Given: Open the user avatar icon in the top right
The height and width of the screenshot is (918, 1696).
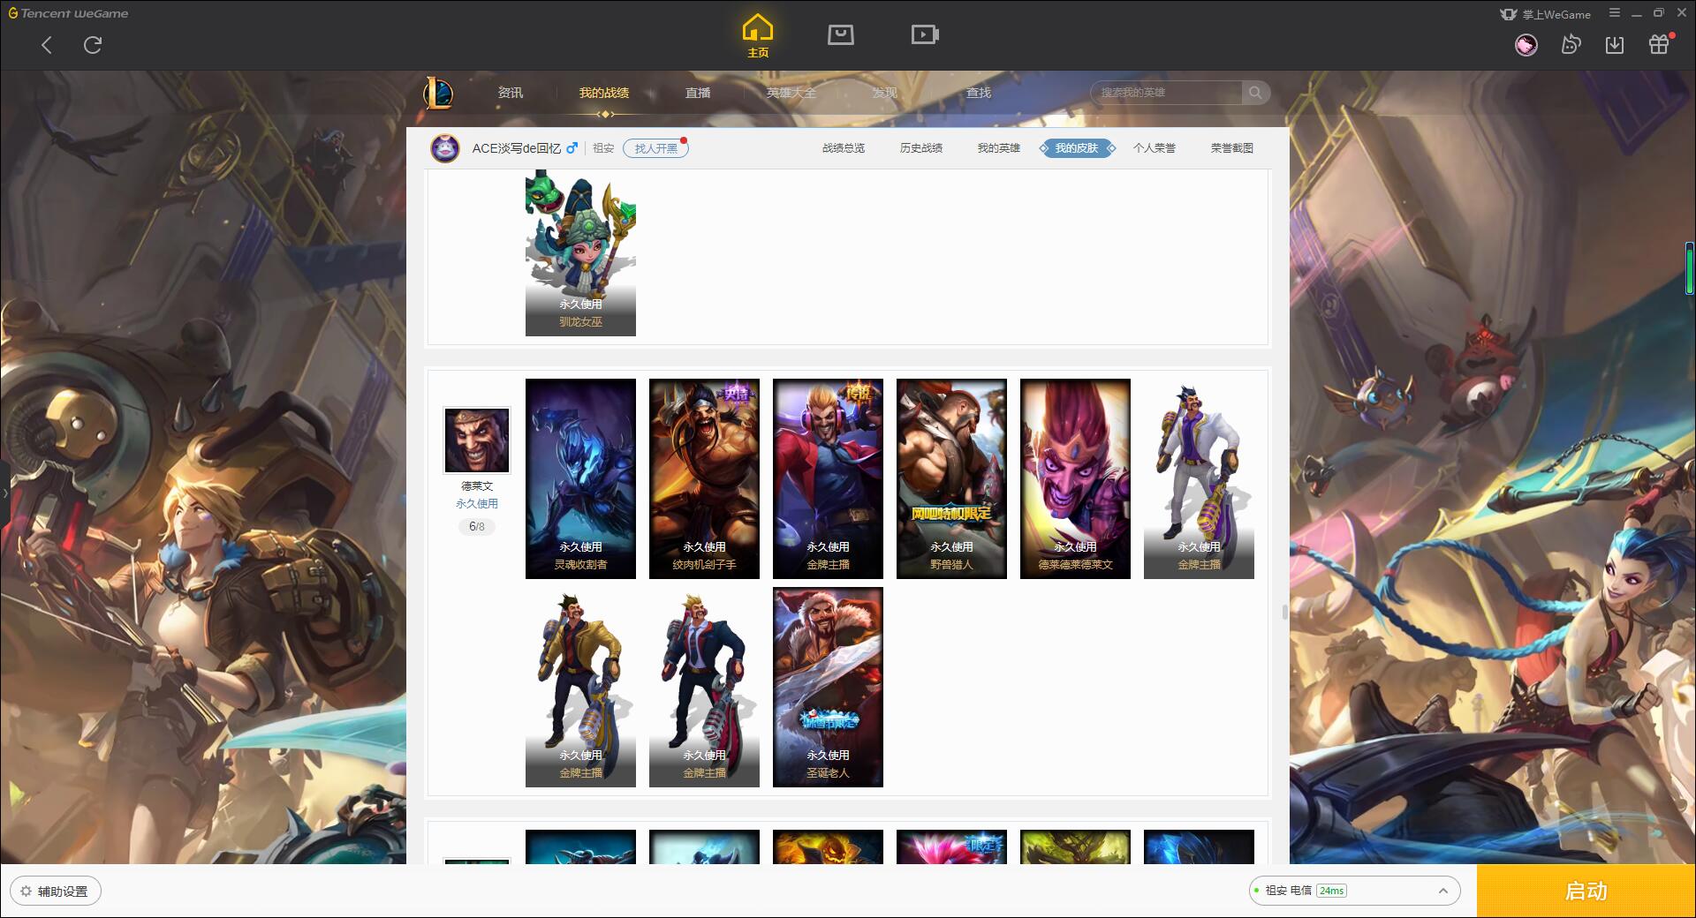Looking at the screenshot, I should tap(1526, 45).
